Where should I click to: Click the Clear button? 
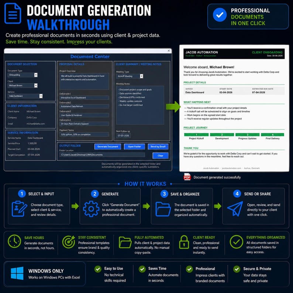tap(160, 155)
